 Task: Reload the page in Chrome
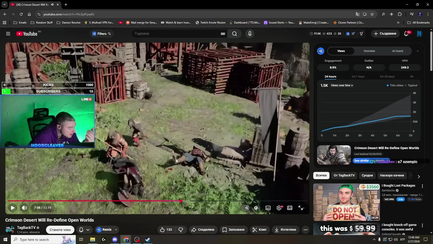[21, 14]
